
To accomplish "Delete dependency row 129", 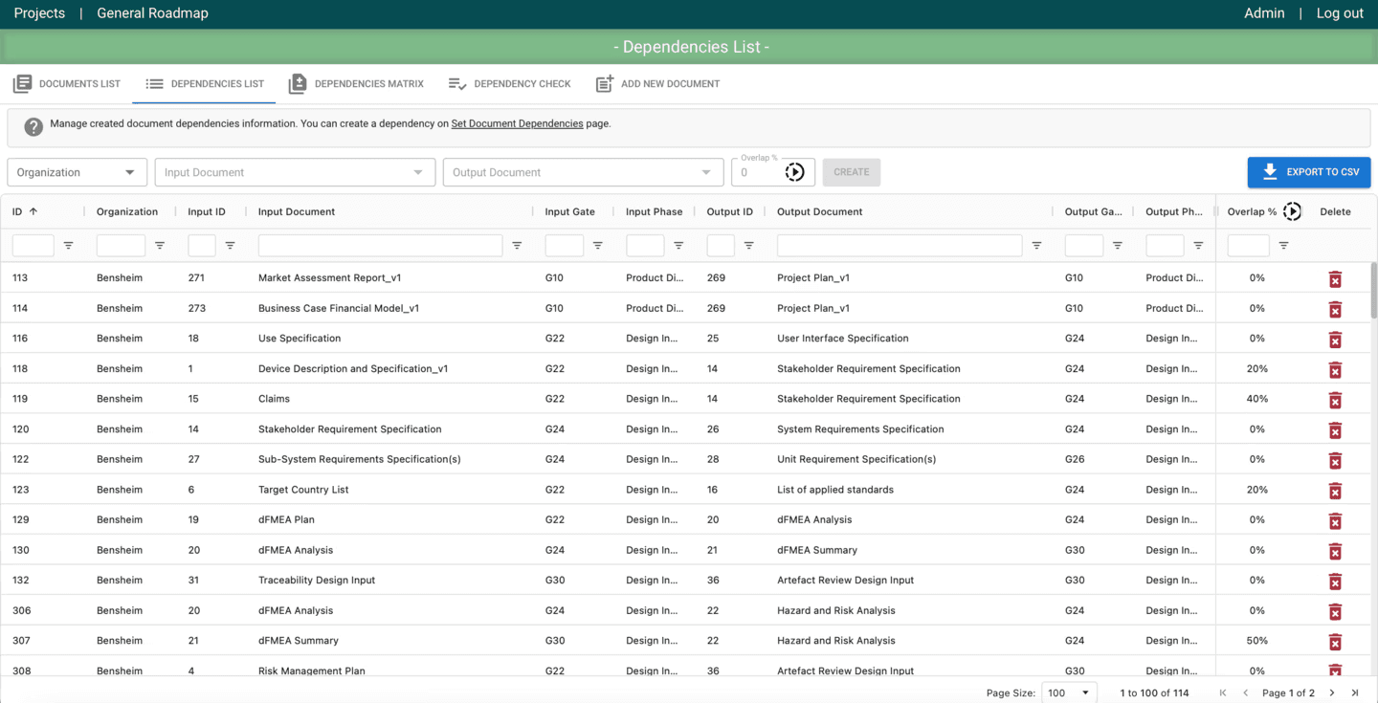I will tap(1335, 521).
